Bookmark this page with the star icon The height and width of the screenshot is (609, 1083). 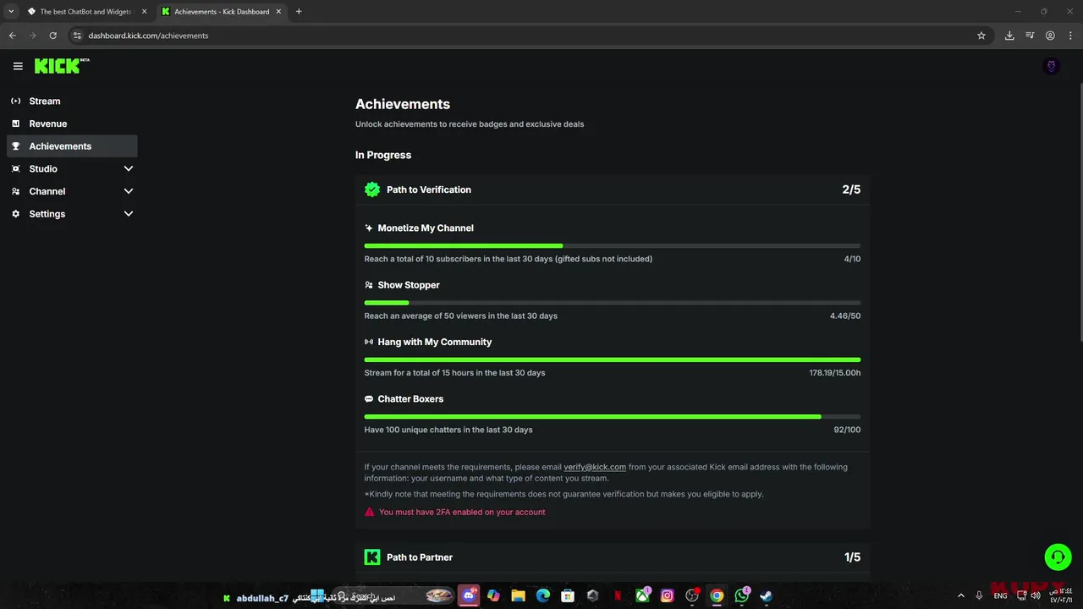981,36
